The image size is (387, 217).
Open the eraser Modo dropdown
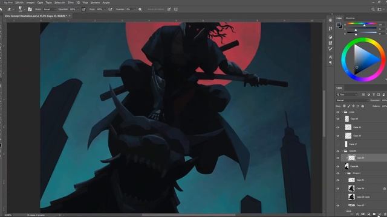(x=50, y=9)
